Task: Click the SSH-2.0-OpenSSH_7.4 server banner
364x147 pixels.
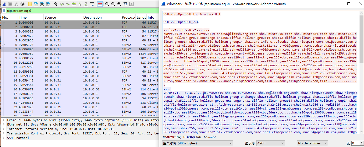Action: [181, 22]
